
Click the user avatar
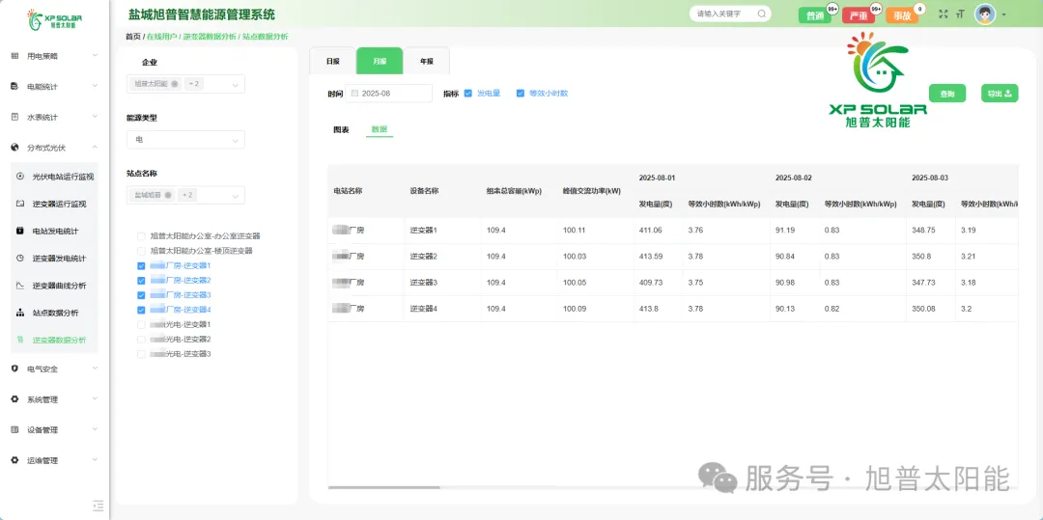pyautogui.click(x=985, y=14)
